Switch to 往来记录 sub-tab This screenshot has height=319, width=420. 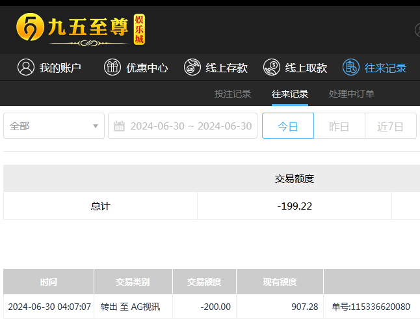point(290,94)
